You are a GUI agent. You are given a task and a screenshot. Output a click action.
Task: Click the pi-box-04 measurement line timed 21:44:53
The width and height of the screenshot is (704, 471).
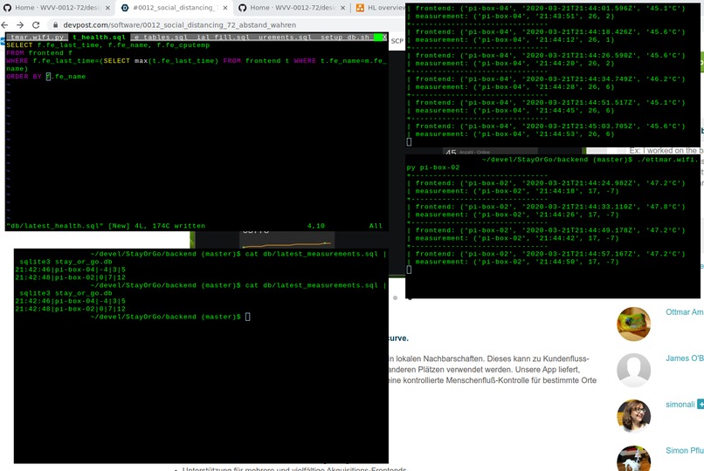coord(514,134)
